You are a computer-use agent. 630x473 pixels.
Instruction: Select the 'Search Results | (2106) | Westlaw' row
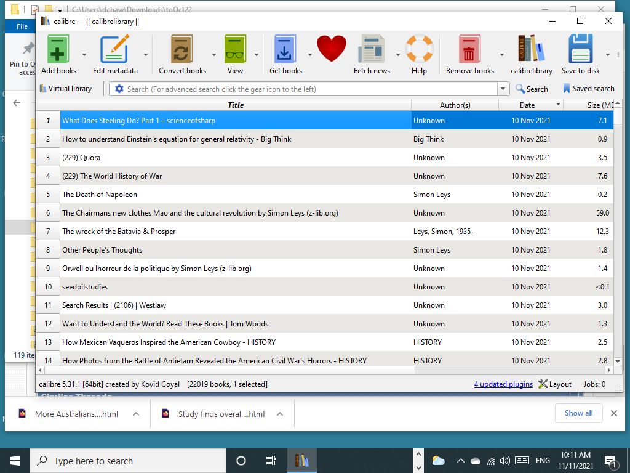(337, 305)
